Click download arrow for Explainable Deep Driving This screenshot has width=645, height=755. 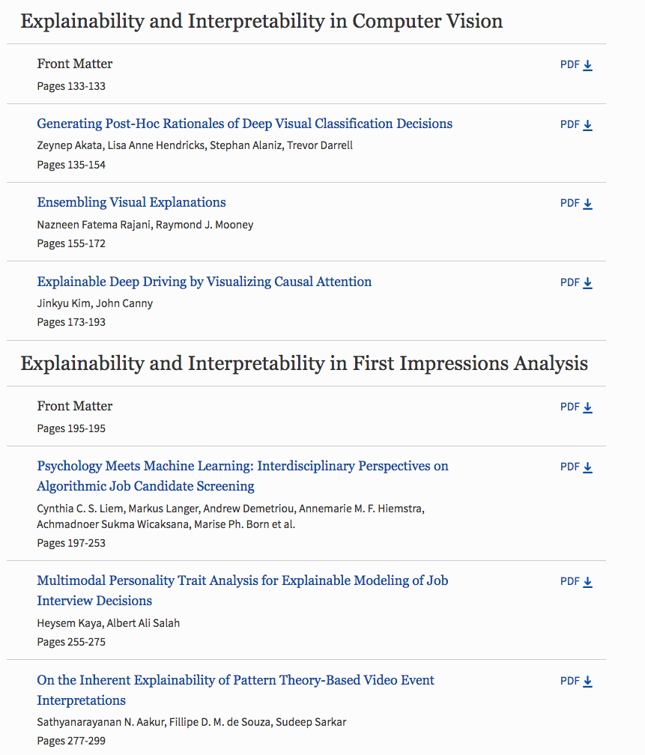587,283
